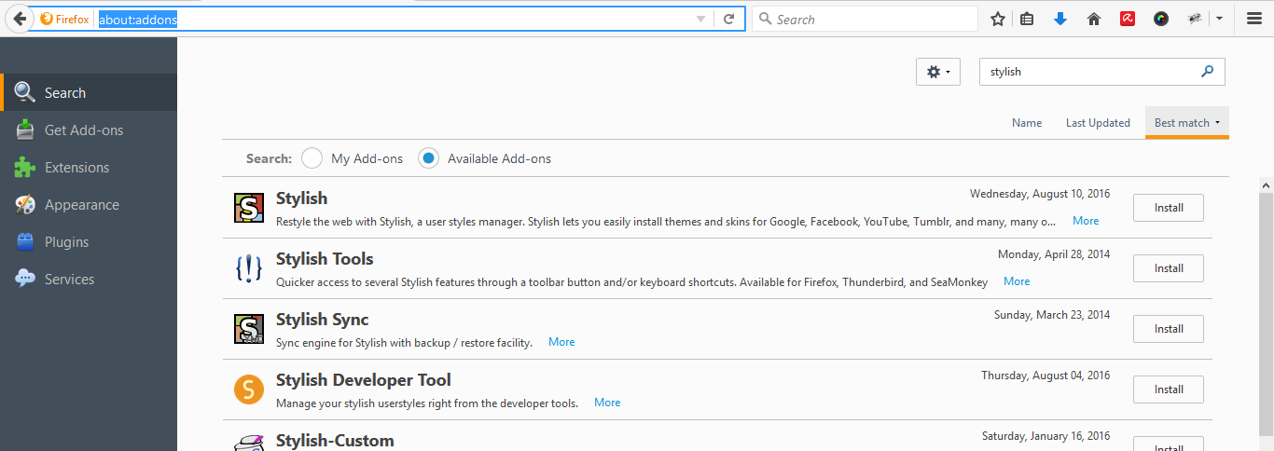Click the magnifier in the add-on search box
Image resolution: width=1274 pixels, height=451 pixels.
click(1208, 71)
